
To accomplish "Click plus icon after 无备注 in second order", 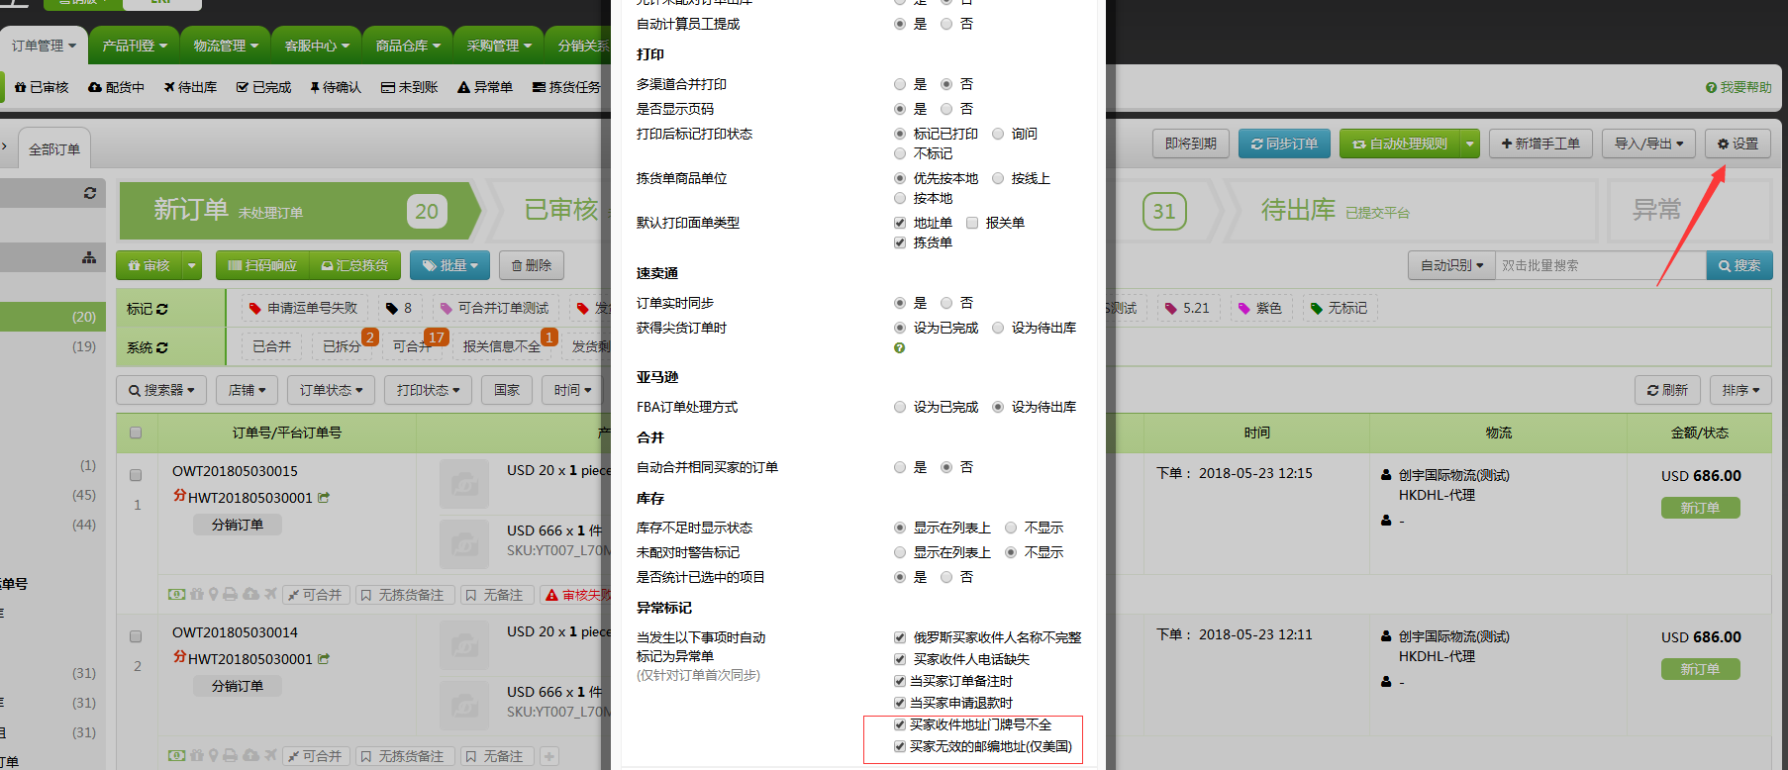I will (x=549, y=756).
